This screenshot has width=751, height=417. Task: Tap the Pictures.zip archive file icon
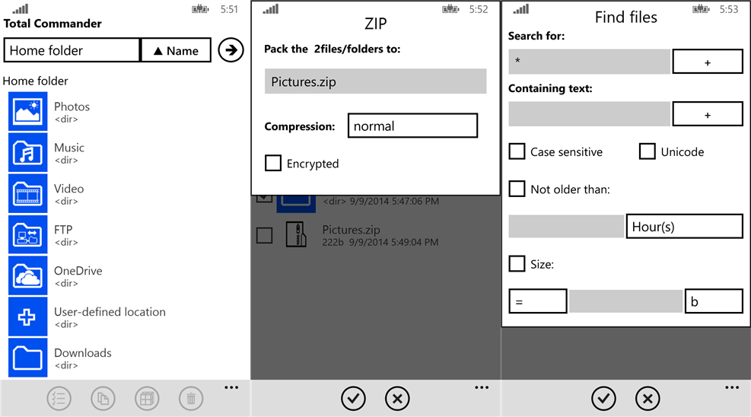coord(296,234)
